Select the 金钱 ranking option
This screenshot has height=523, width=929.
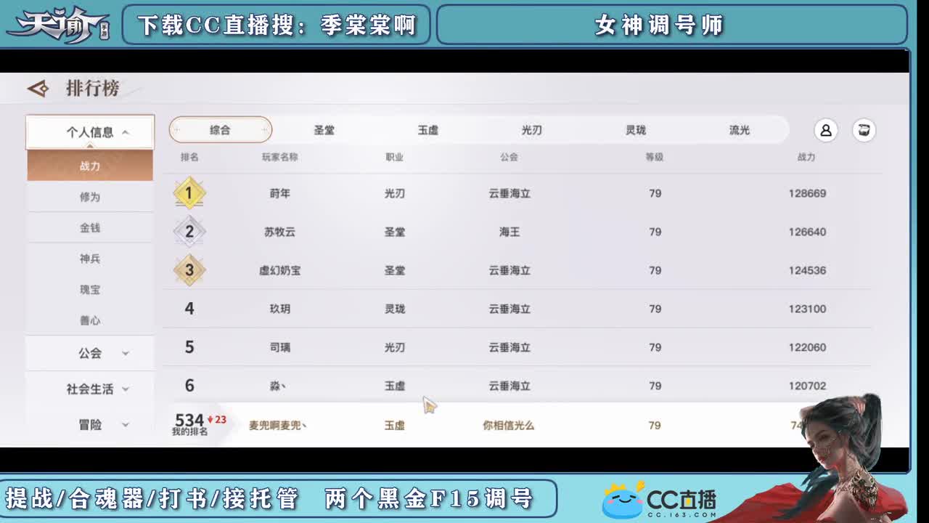(89, 227)
